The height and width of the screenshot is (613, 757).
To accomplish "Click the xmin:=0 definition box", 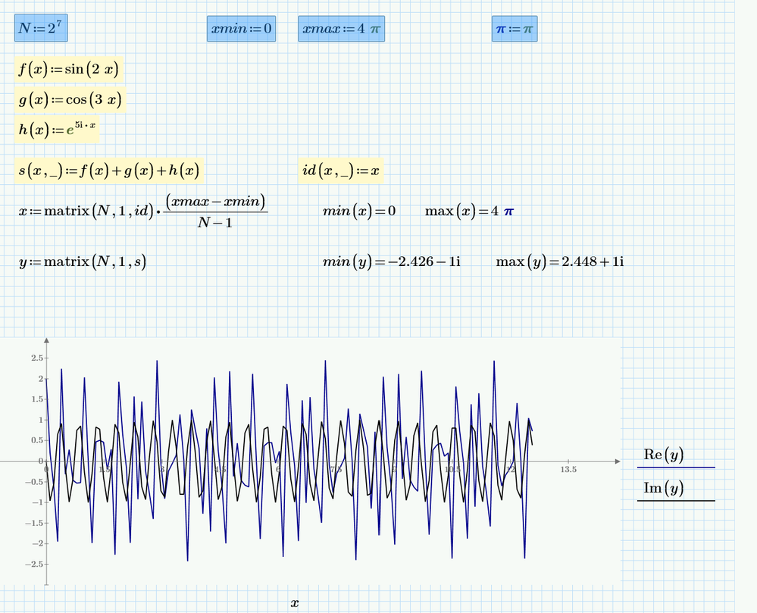I will point(241,30).
